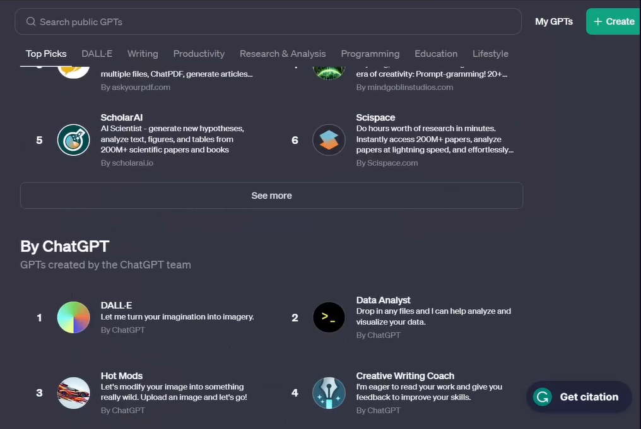The image size is (641, 429).
Task: Click the Grammarly G icon
Action: point(543,397)
